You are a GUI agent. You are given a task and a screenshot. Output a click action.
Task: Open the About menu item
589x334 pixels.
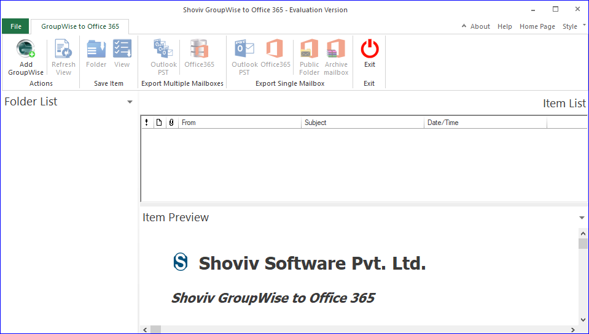tap(480, 26)
